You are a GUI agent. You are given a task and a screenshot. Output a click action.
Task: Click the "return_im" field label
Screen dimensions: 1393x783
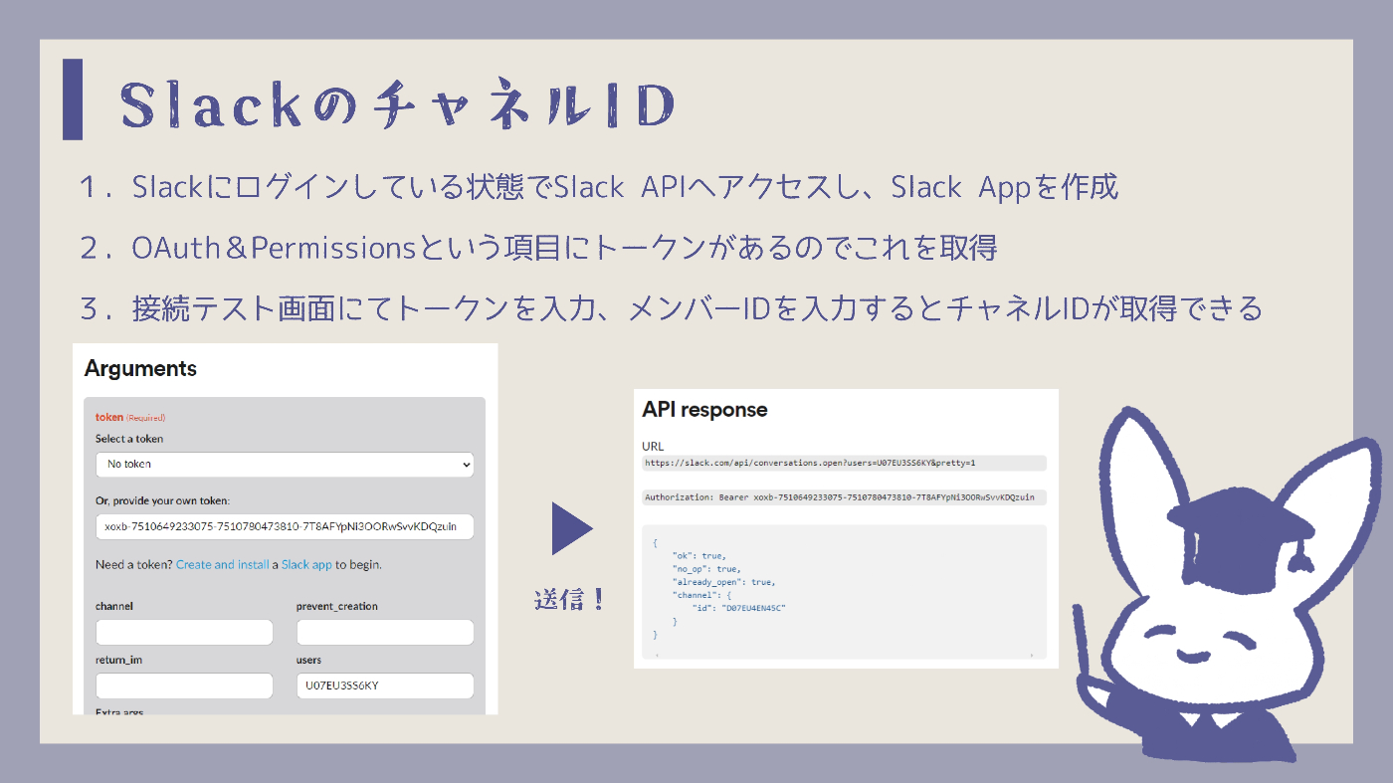coord(119,660)
